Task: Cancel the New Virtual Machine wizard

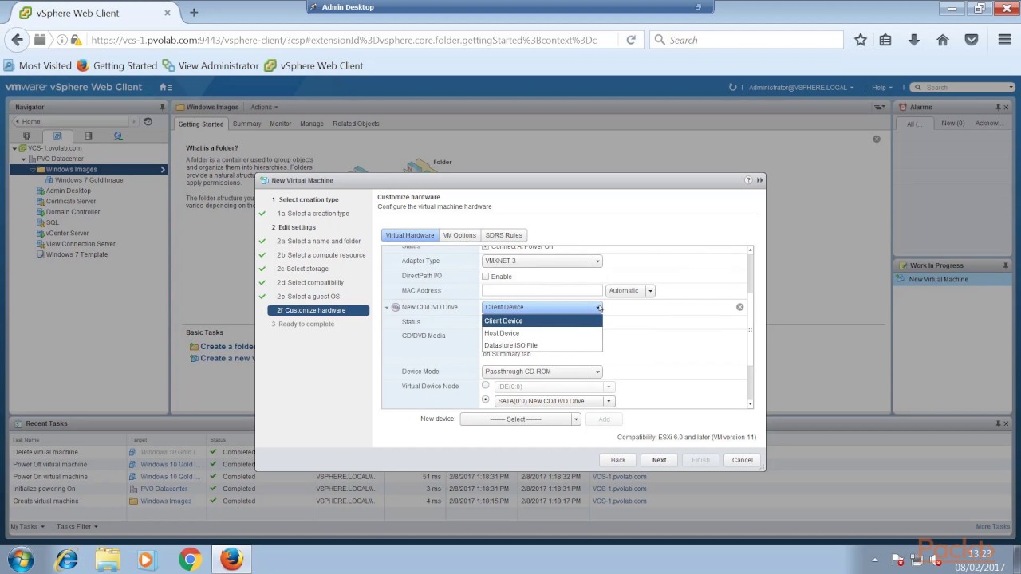Action: click(x=742, y=460)
